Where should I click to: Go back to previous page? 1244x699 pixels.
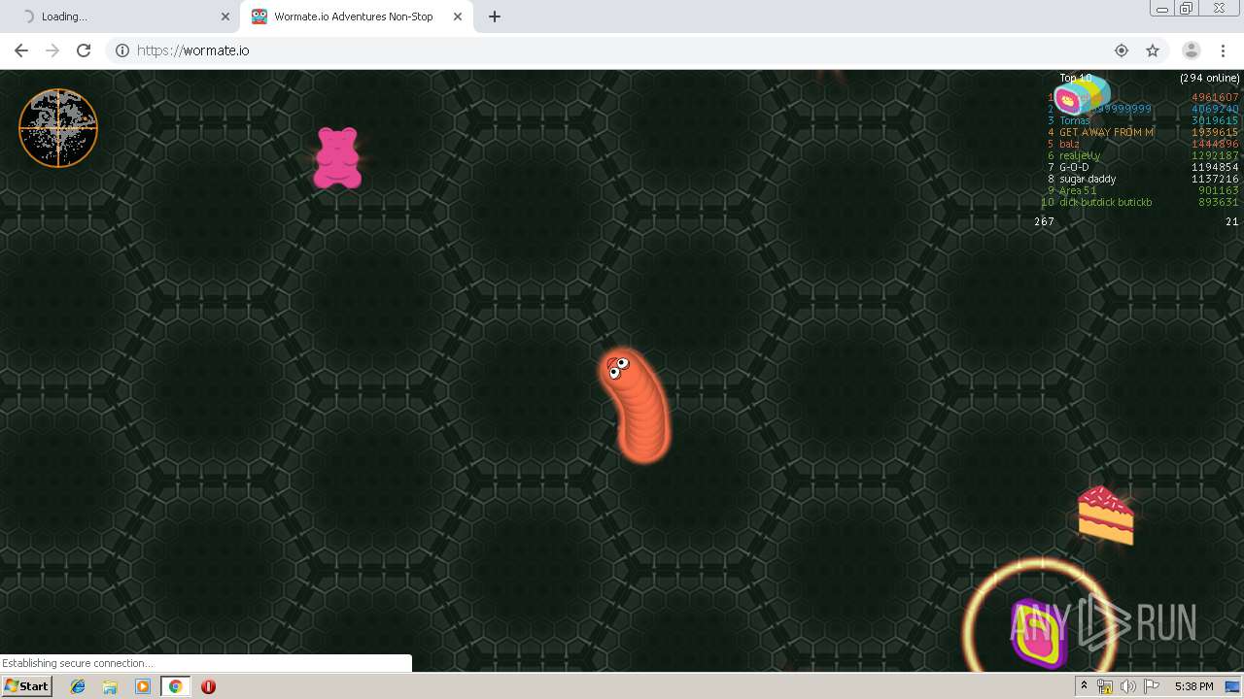coord(21,50)
